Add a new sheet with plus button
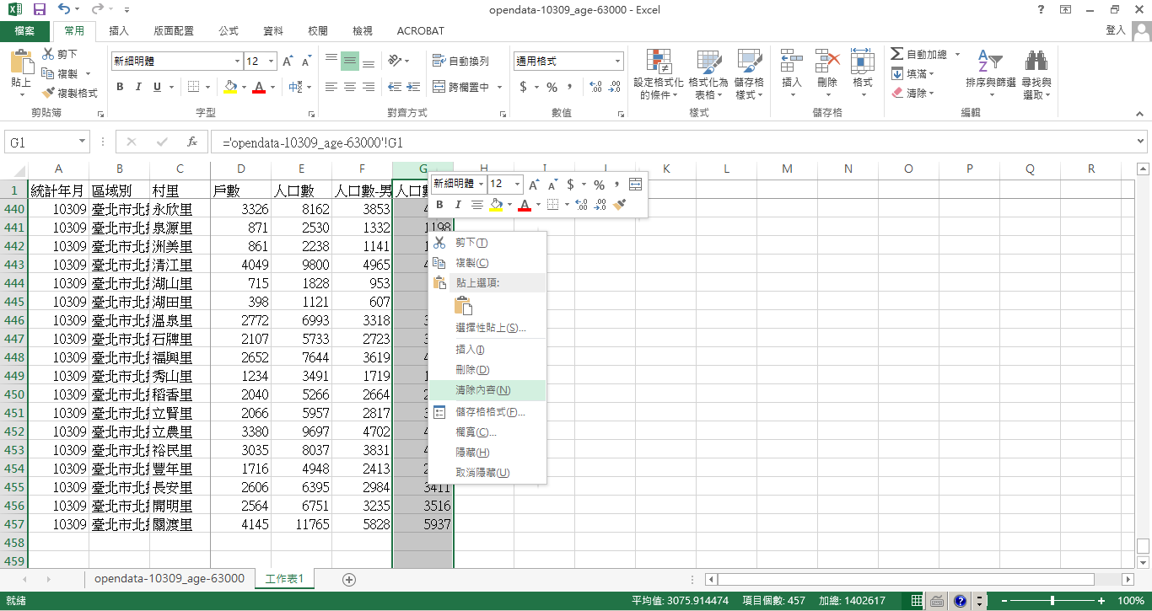 point(349,579)
